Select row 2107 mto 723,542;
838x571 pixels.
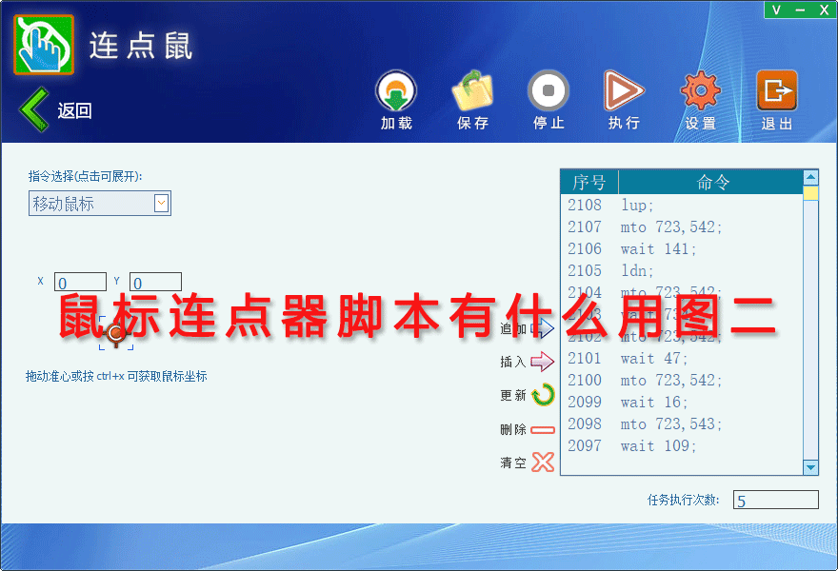tap(682, 227)
